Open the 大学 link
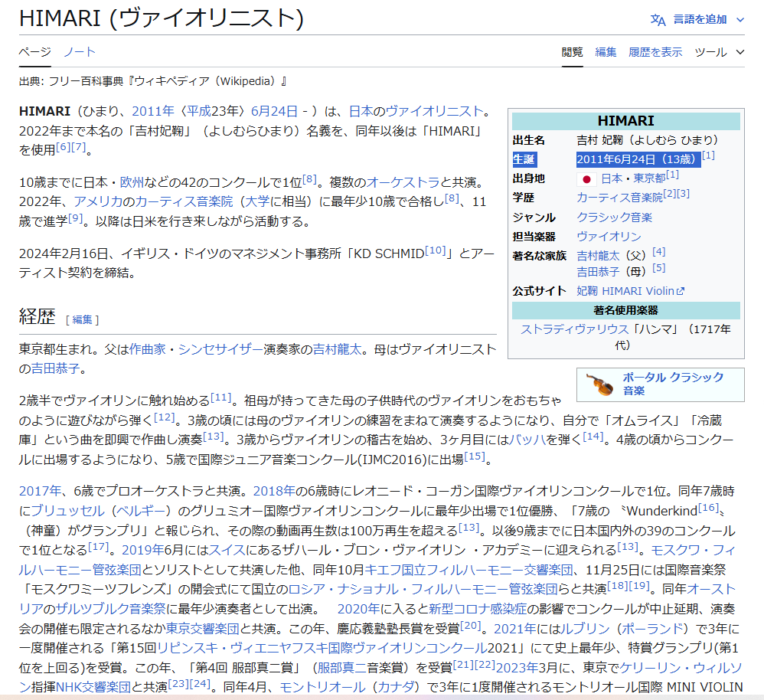764x700 pixels. (x=257, y=201)
